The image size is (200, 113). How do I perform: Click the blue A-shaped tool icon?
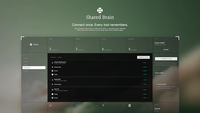point(103,105)
